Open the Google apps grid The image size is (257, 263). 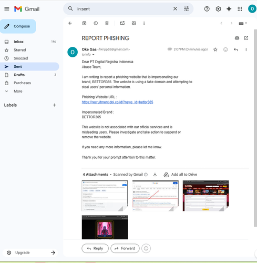click(x=240, y=9)
